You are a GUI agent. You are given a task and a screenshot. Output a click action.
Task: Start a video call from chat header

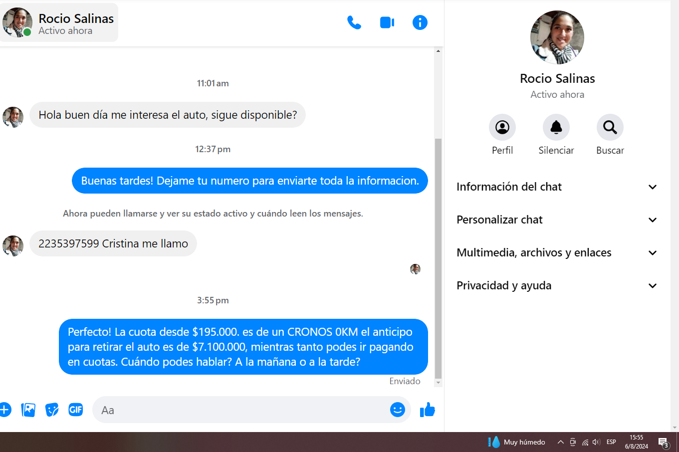tap(387, 22)
